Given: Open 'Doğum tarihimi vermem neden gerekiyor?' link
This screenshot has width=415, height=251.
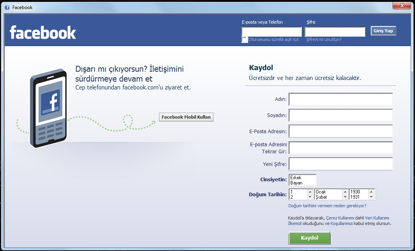Looking at the screenshot, I should (327, 206).
